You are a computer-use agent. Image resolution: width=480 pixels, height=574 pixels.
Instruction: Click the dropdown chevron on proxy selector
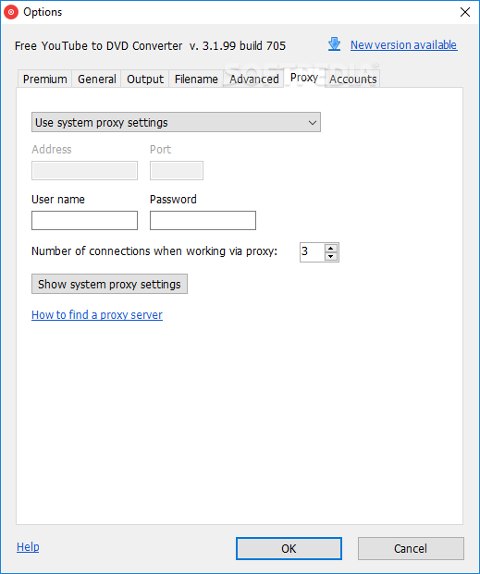pos(313,123)
